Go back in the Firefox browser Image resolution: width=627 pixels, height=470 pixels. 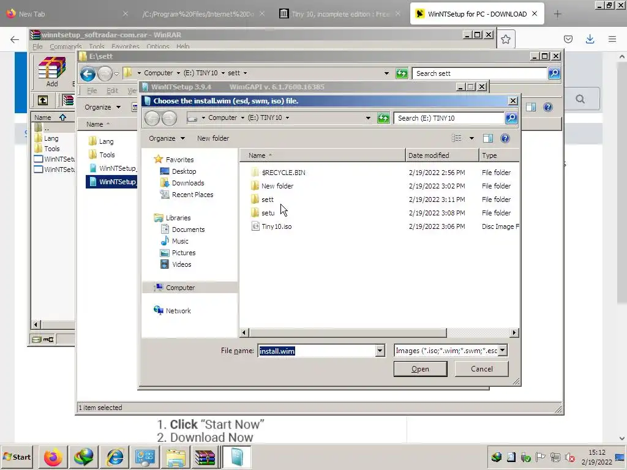15,39
